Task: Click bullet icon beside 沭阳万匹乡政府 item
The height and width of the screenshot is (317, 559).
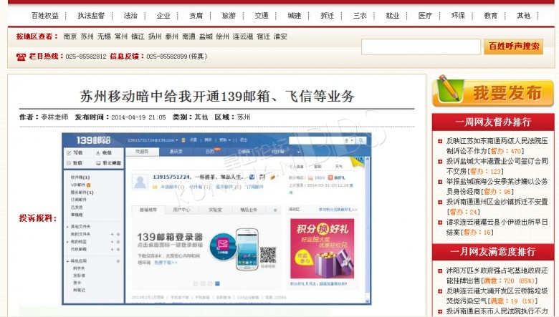Action: (440, 271)
